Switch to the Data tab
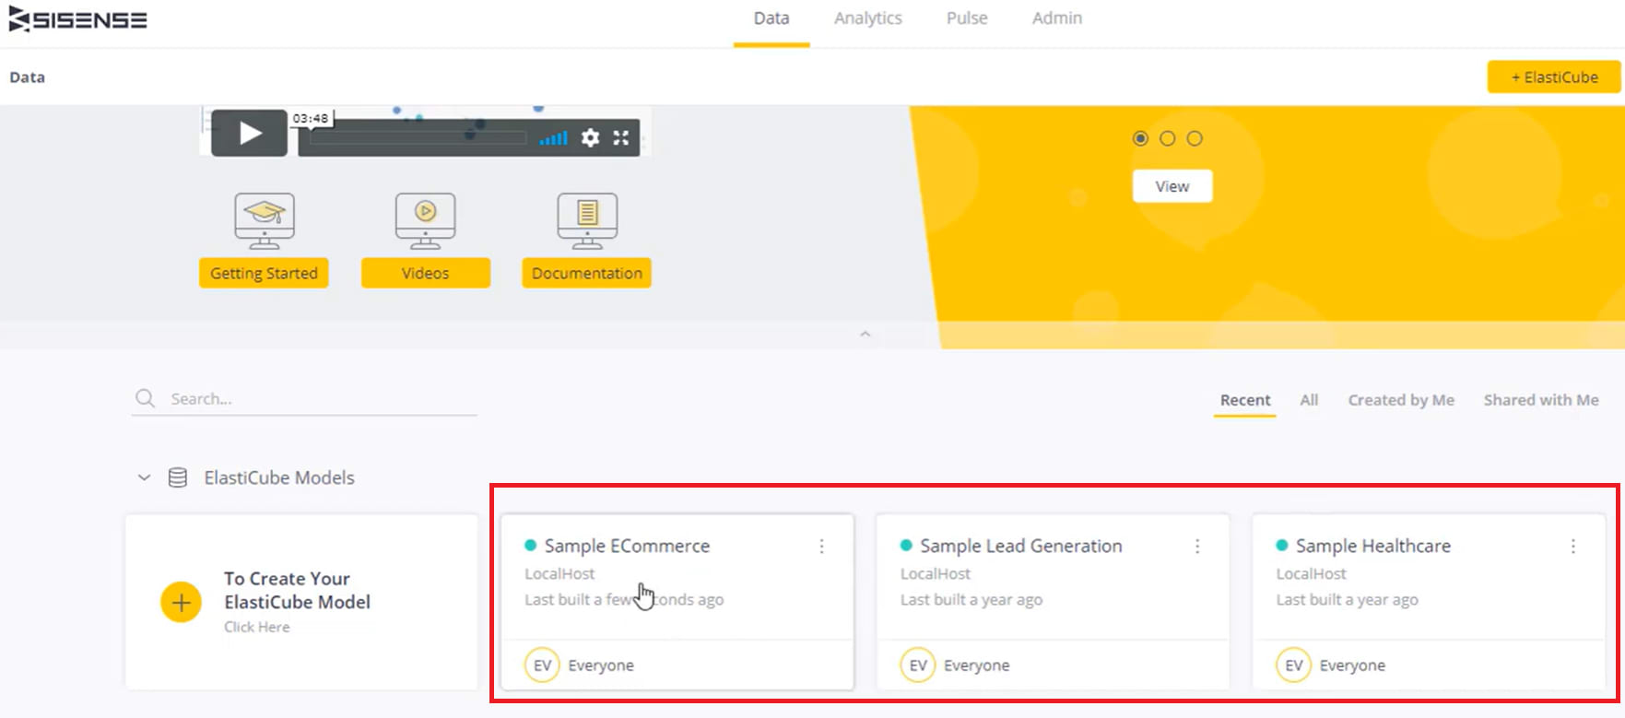The image size is (1625, 718). point(771,18)
